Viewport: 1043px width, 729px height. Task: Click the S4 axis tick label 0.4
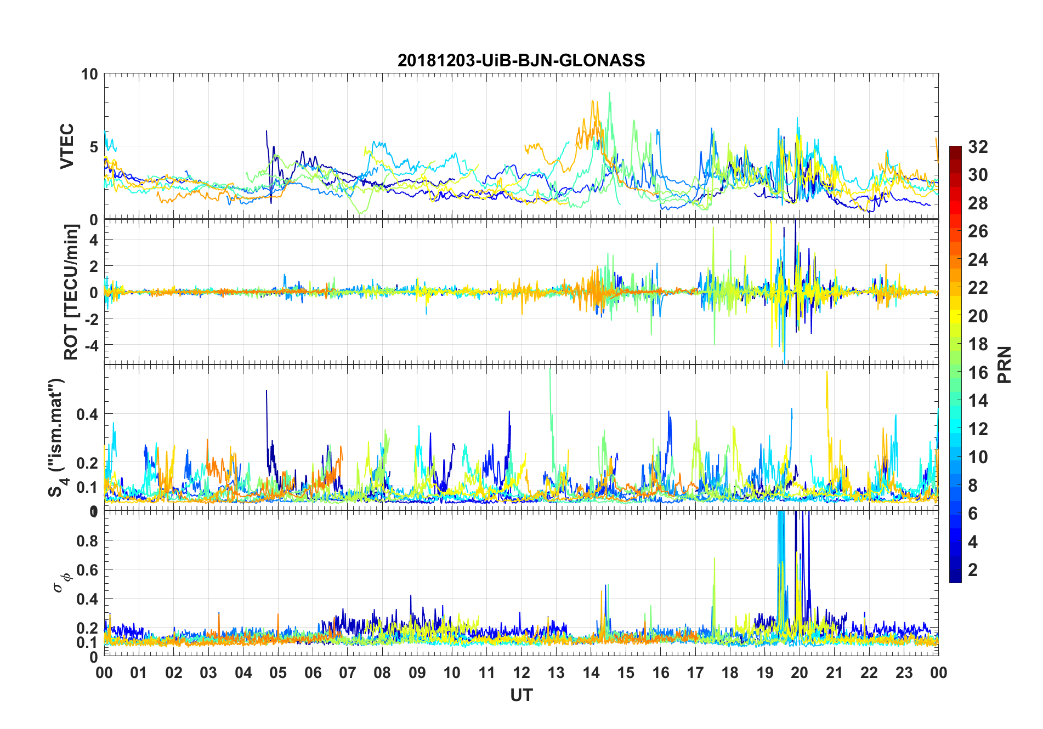88,414
